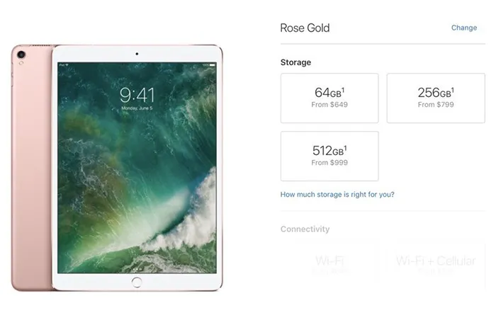This screenshot has height=315, width=496.
Task: Click the rear camera lens on iPad
Action: pyautogui.click(x=21, y=55)
